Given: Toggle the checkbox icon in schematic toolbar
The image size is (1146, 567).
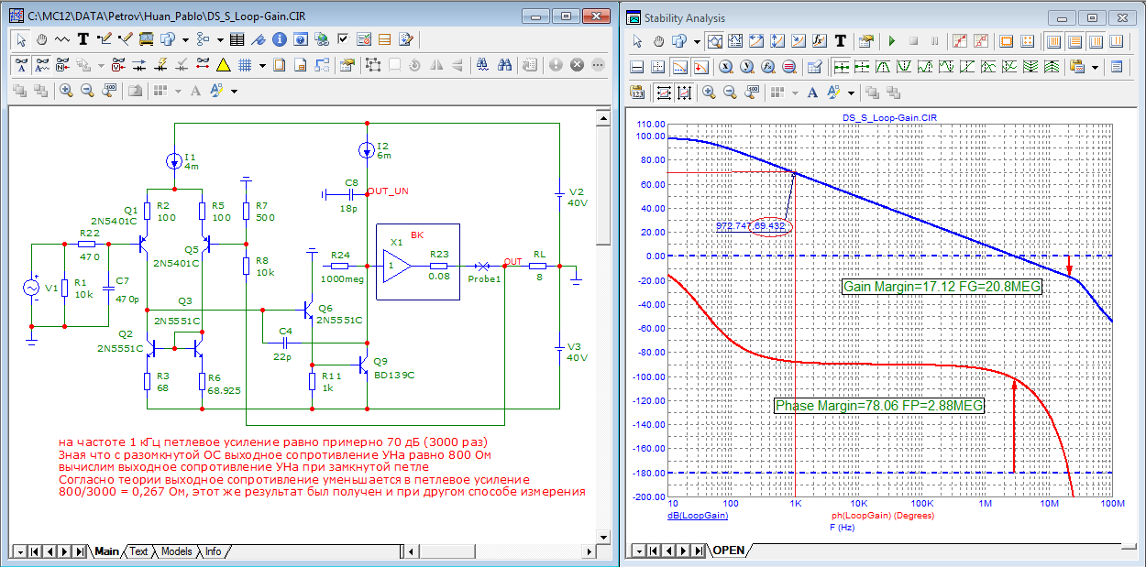Looking at the screenshot, I should point(343,39).
